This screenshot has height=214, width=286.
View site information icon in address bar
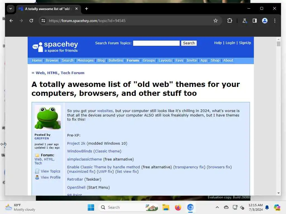(x=43, y=21)
